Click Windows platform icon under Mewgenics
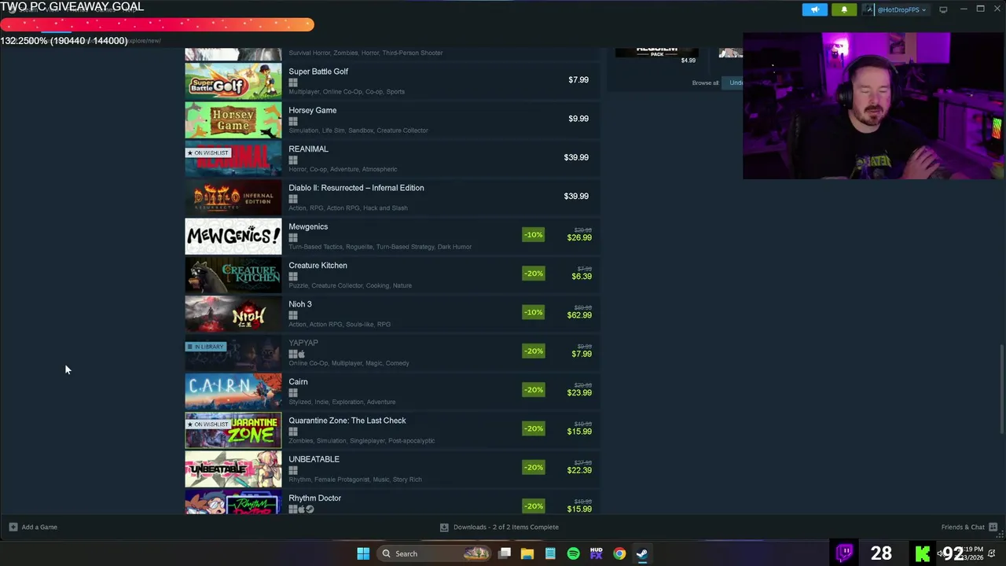This screenshot has width=1006, height=566. pyautogui.click(x=293, y=237)
